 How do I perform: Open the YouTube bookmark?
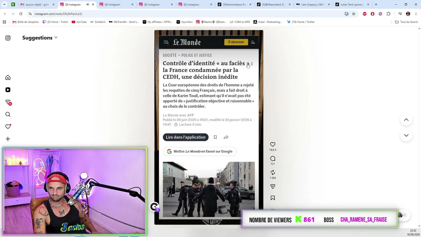[79, 22]
